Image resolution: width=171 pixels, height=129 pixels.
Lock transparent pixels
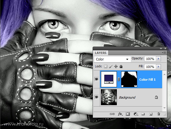tap(105, 66)
